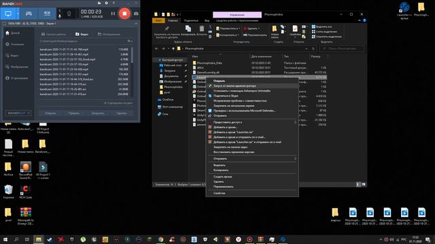Go up one folder with the up arrow

click(x=173, y=49)
